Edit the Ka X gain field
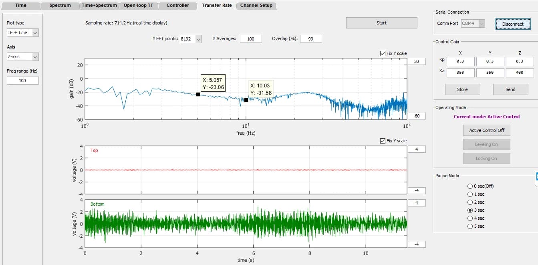This screenshot has height=265, width=538. coord(460,73)
